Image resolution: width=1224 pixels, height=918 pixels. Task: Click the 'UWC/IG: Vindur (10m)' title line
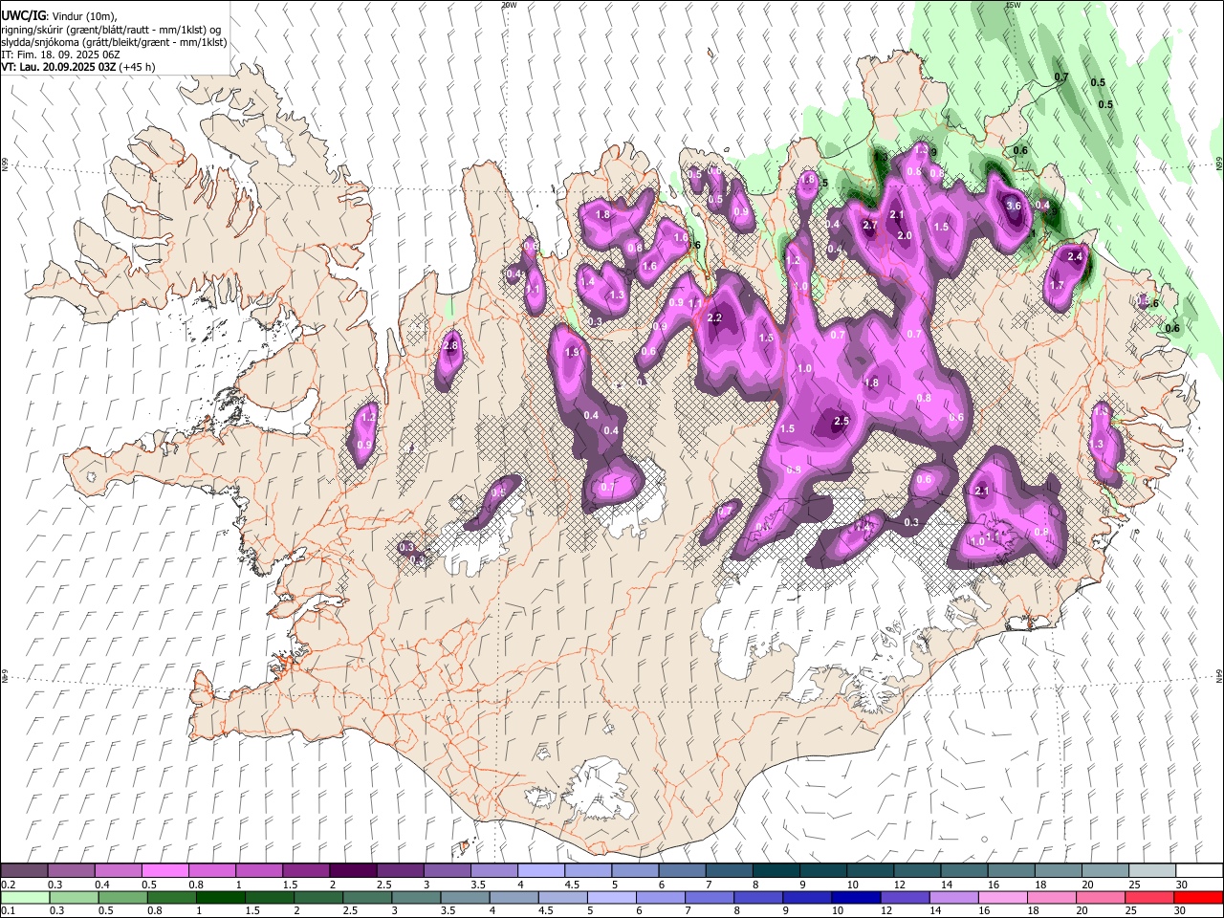tap(58, 16)
